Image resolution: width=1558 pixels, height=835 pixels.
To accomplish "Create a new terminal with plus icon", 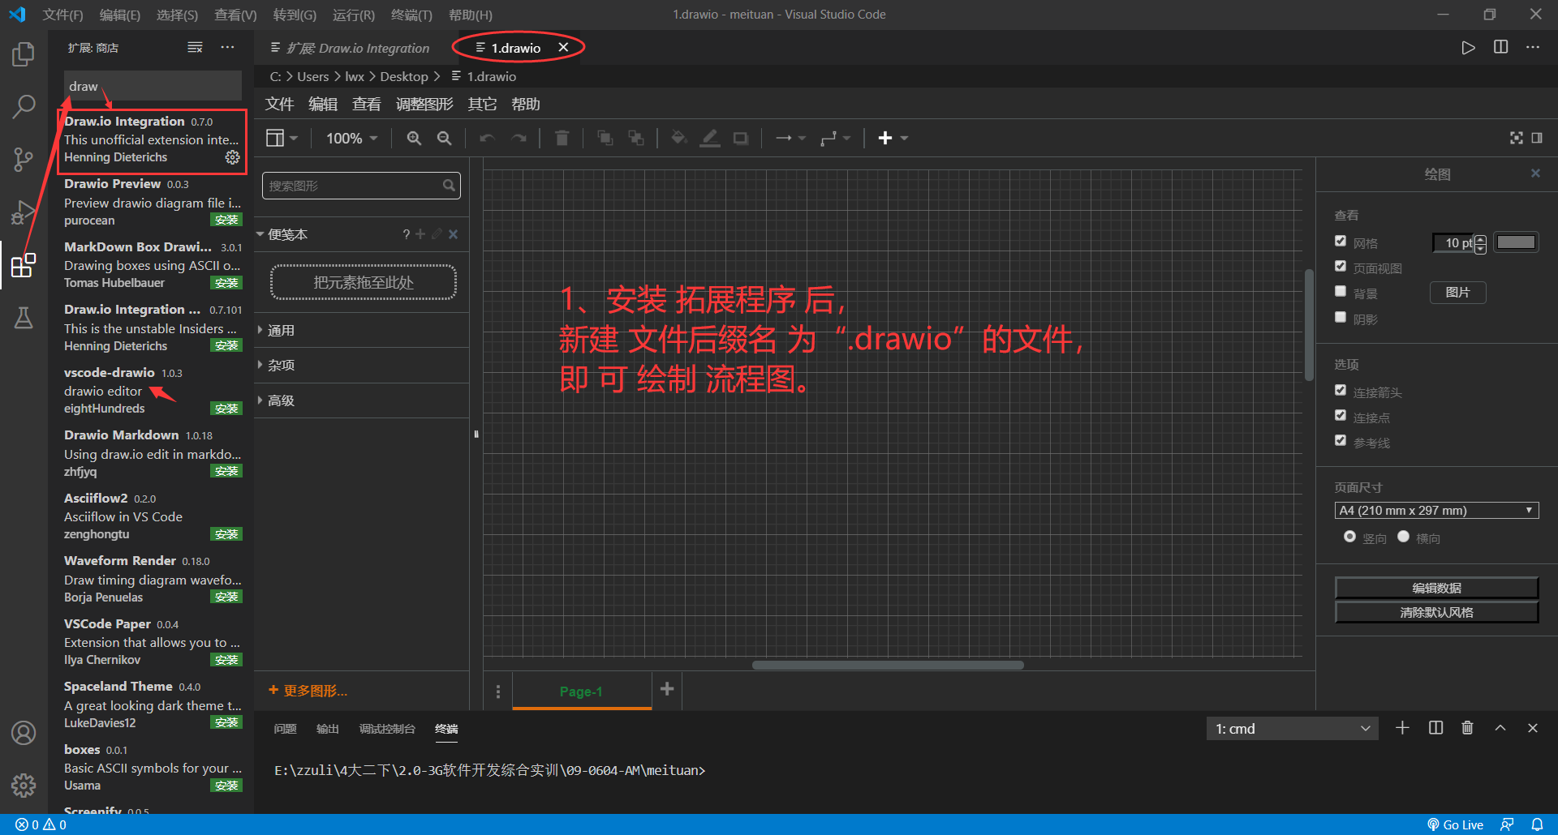I will tap(1402, 728).
